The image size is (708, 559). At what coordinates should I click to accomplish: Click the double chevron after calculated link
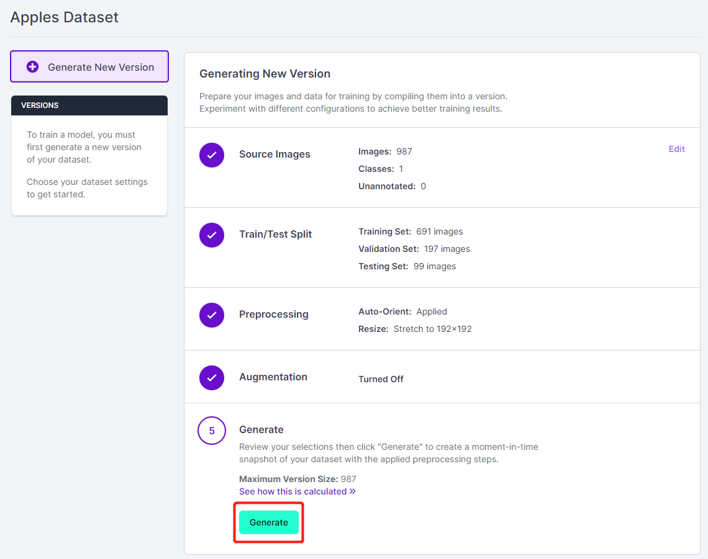352,491
